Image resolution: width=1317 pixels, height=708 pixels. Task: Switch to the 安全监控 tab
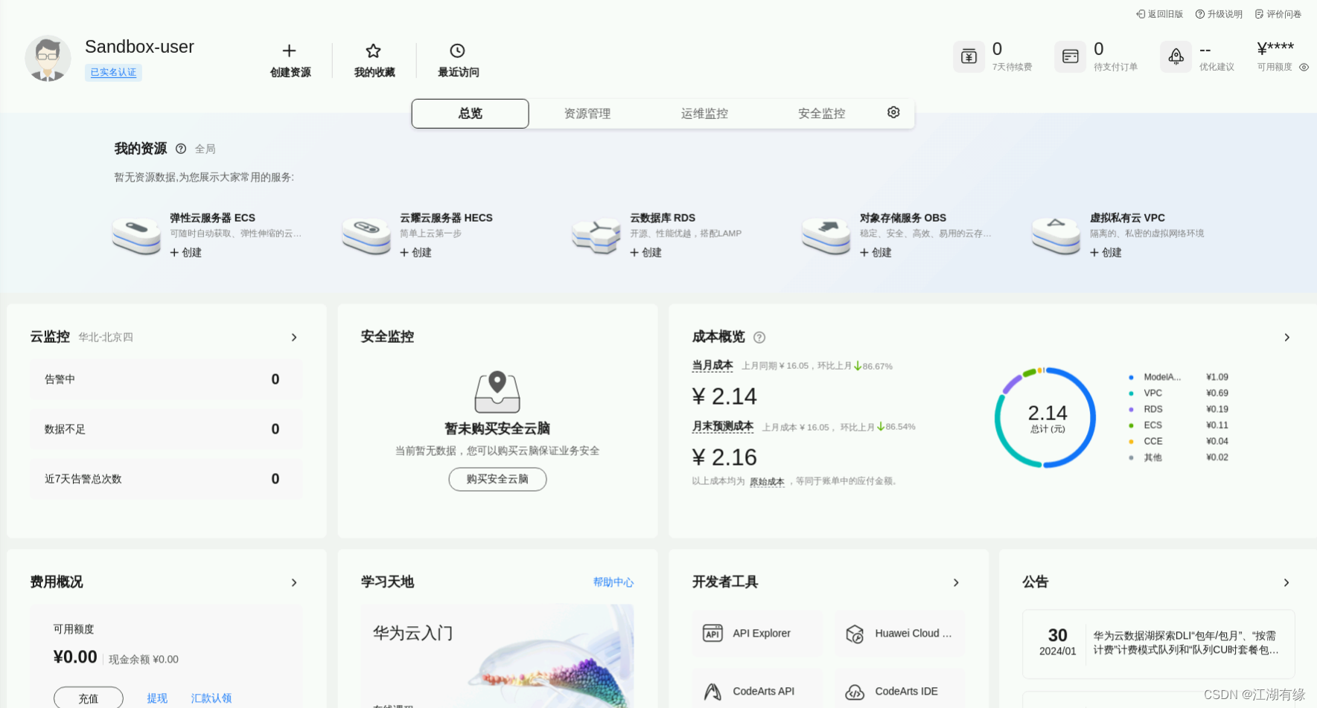(822, 113)
